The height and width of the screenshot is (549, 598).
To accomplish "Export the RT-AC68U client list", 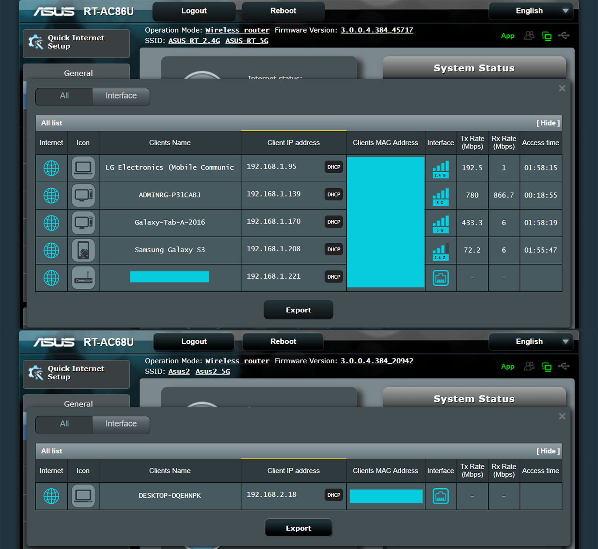I will 299,528.
